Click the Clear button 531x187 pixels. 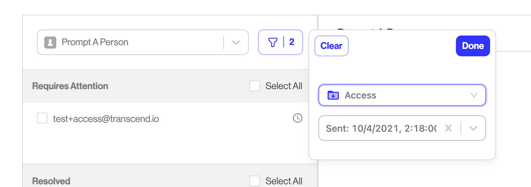coord(332,46)
